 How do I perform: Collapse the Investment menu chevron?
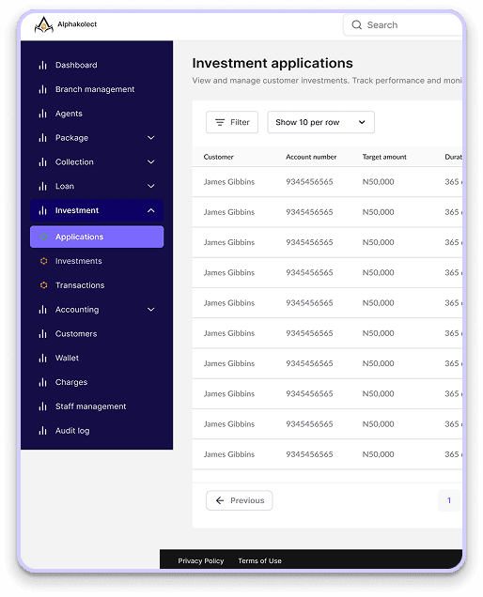pyautogui.click(x=151, y=210)
